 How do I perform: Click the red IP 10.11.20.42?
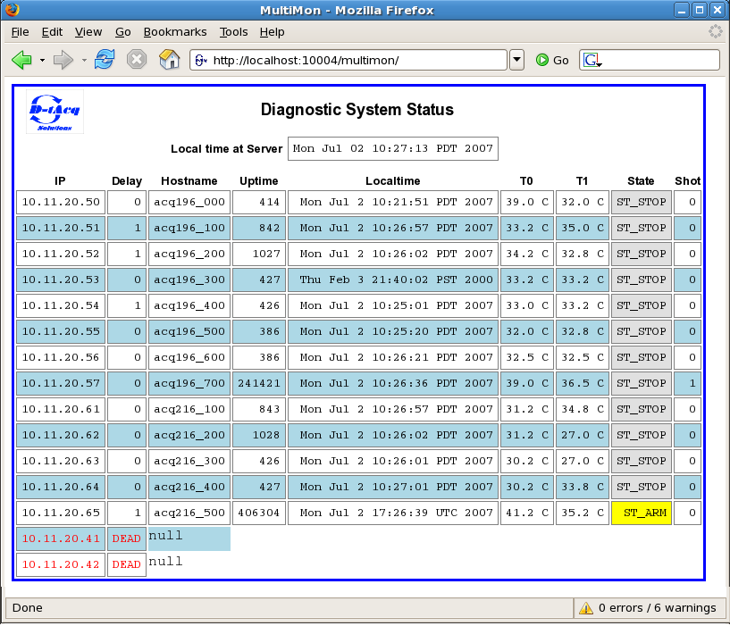(61, 564)
